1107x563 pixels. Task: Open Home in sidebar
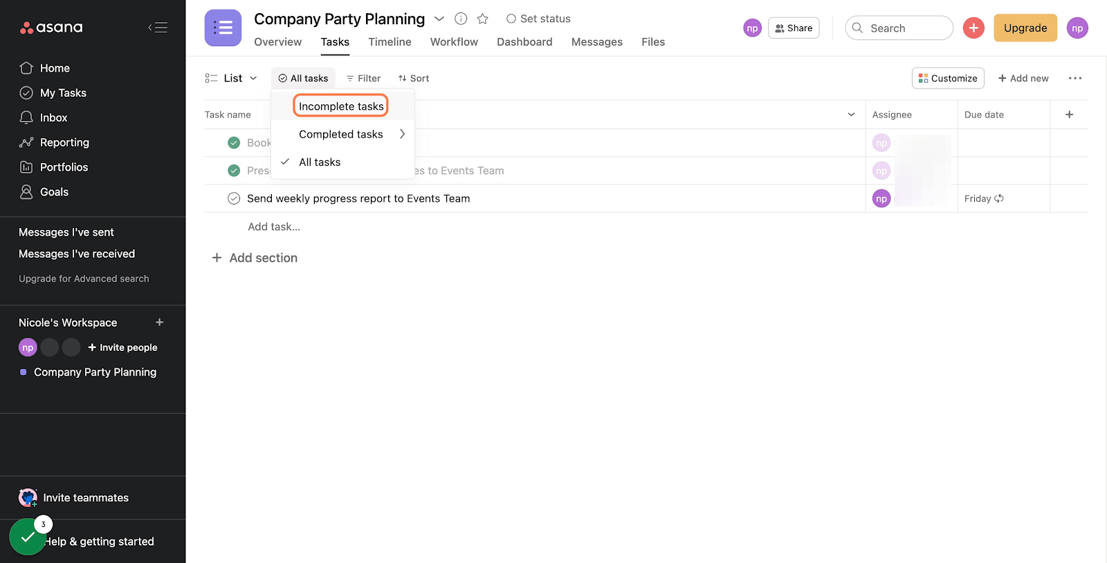(x=55, y=68)
